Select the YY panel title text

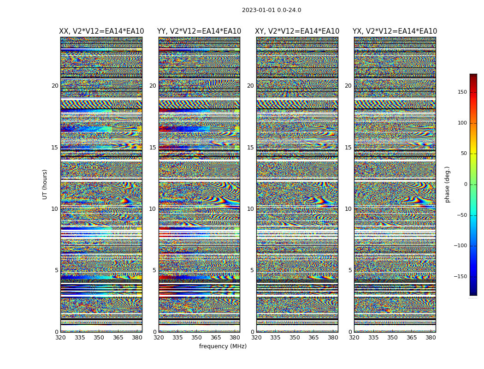click(x=199, y=31)
